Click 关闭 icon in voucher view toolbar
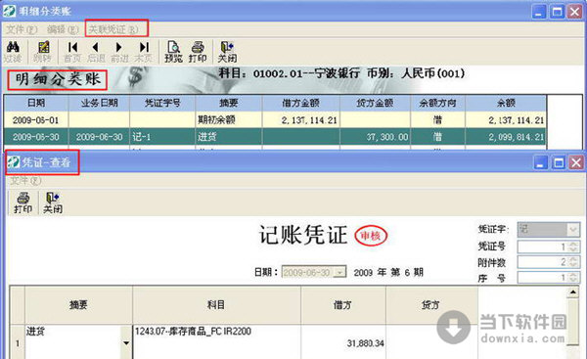 [x=53, y=202]
